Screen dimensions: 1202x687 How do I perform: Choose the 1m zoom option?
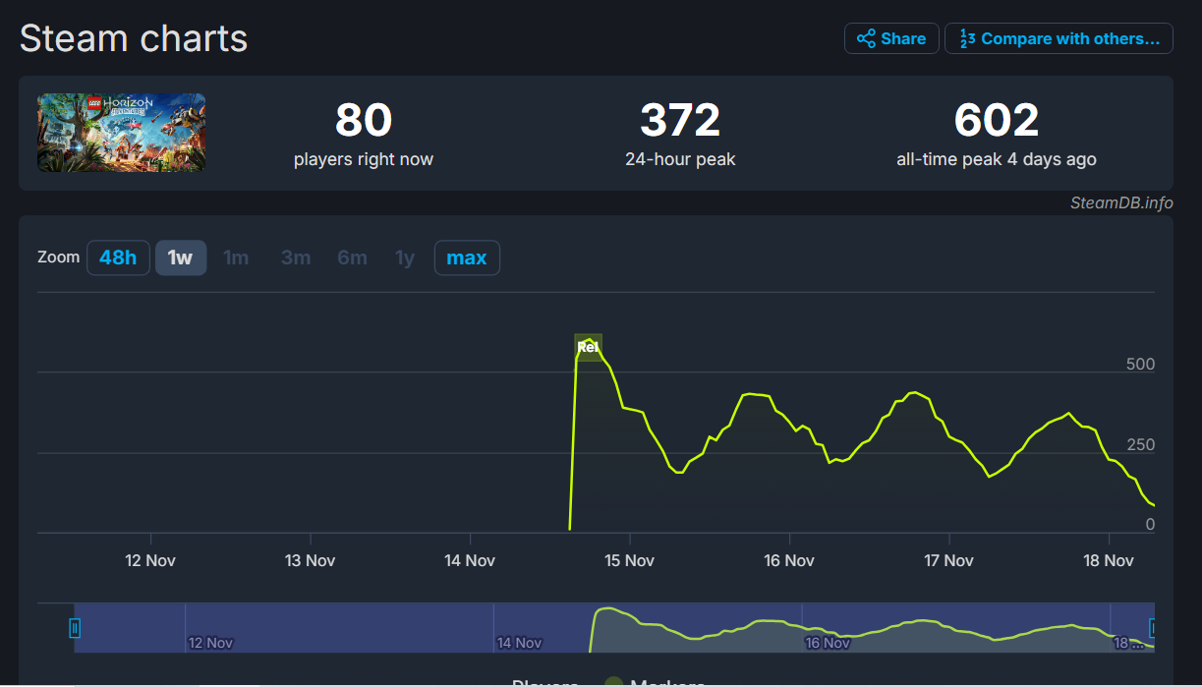[x=236, y=258]
